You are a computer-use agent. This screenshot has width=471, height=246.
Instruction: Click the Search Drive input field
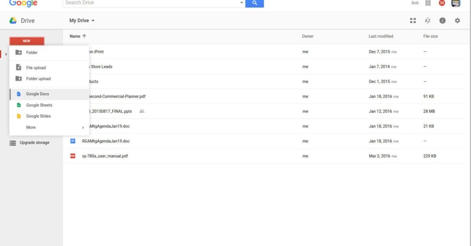pyautogui.click(x=151, y=3)
